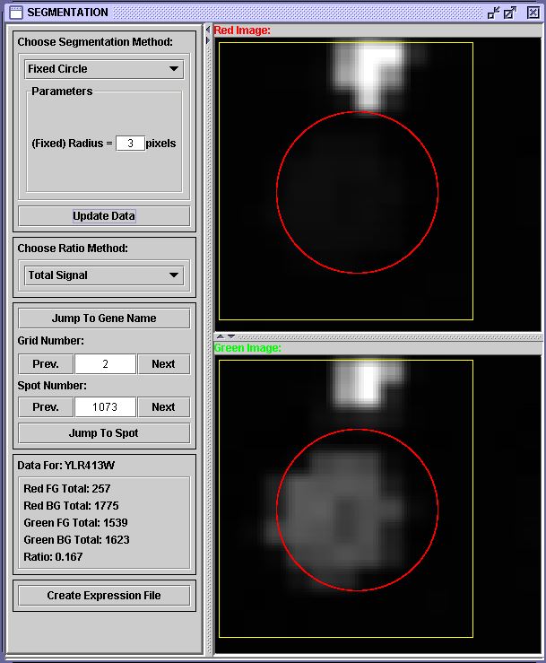Viewport: 546px width, 663px height.
Task: Select the 'Ratio: 0.167' text
Action: pos(53,557)
